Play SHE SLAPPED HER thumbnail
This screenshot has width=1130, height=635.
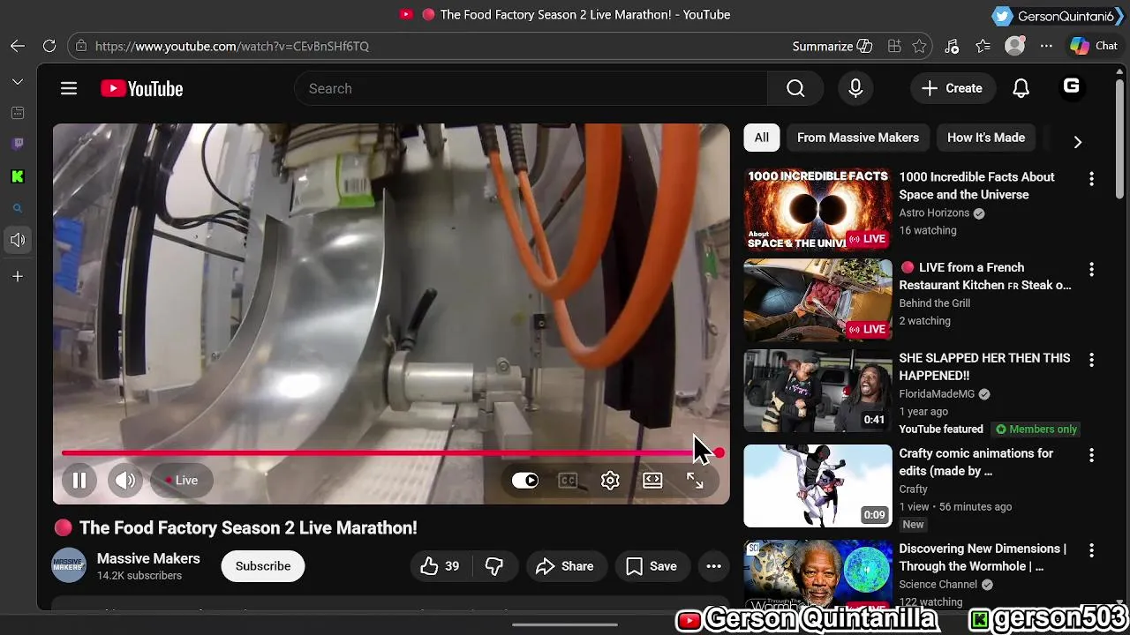pyautogui.click(x=818, y=391)
